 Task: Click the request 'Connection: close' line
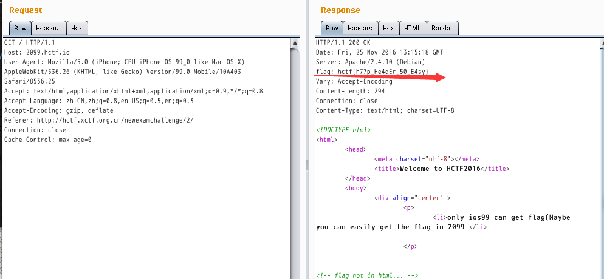pyautogui.click(x=35, y=130)
